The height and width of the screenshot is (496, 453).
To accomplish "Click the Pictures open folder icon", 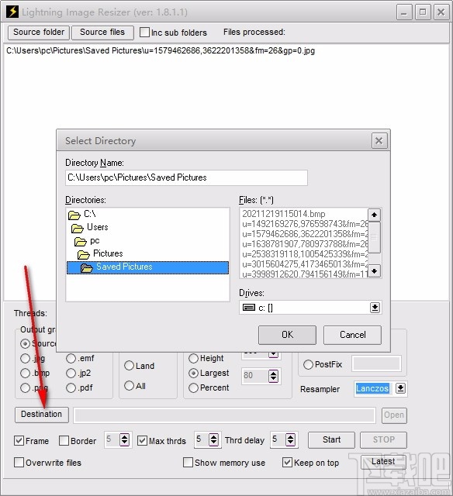I will 84,255.
